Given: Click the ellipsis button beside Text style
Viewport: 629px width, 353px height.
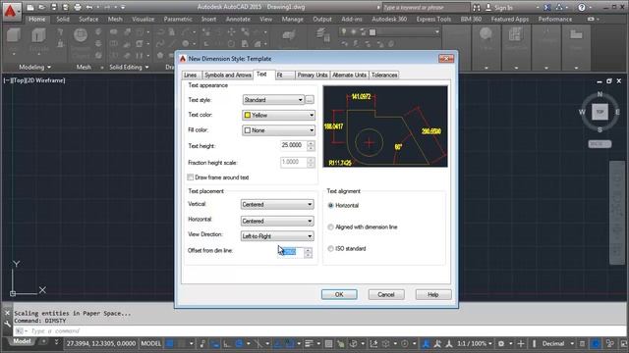Looking at the screenshot, I should pyautogui.click(x=310, y=100).
